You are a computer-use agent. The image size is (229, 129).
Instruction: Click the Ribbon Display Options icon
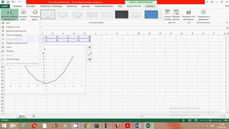pos(212,2)
